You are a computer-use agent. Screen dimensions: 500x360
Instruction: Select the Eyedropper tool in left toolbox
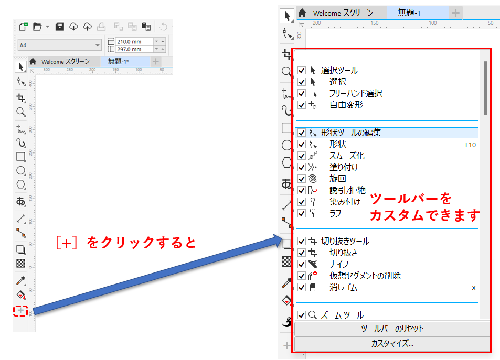tap(21, 280)
